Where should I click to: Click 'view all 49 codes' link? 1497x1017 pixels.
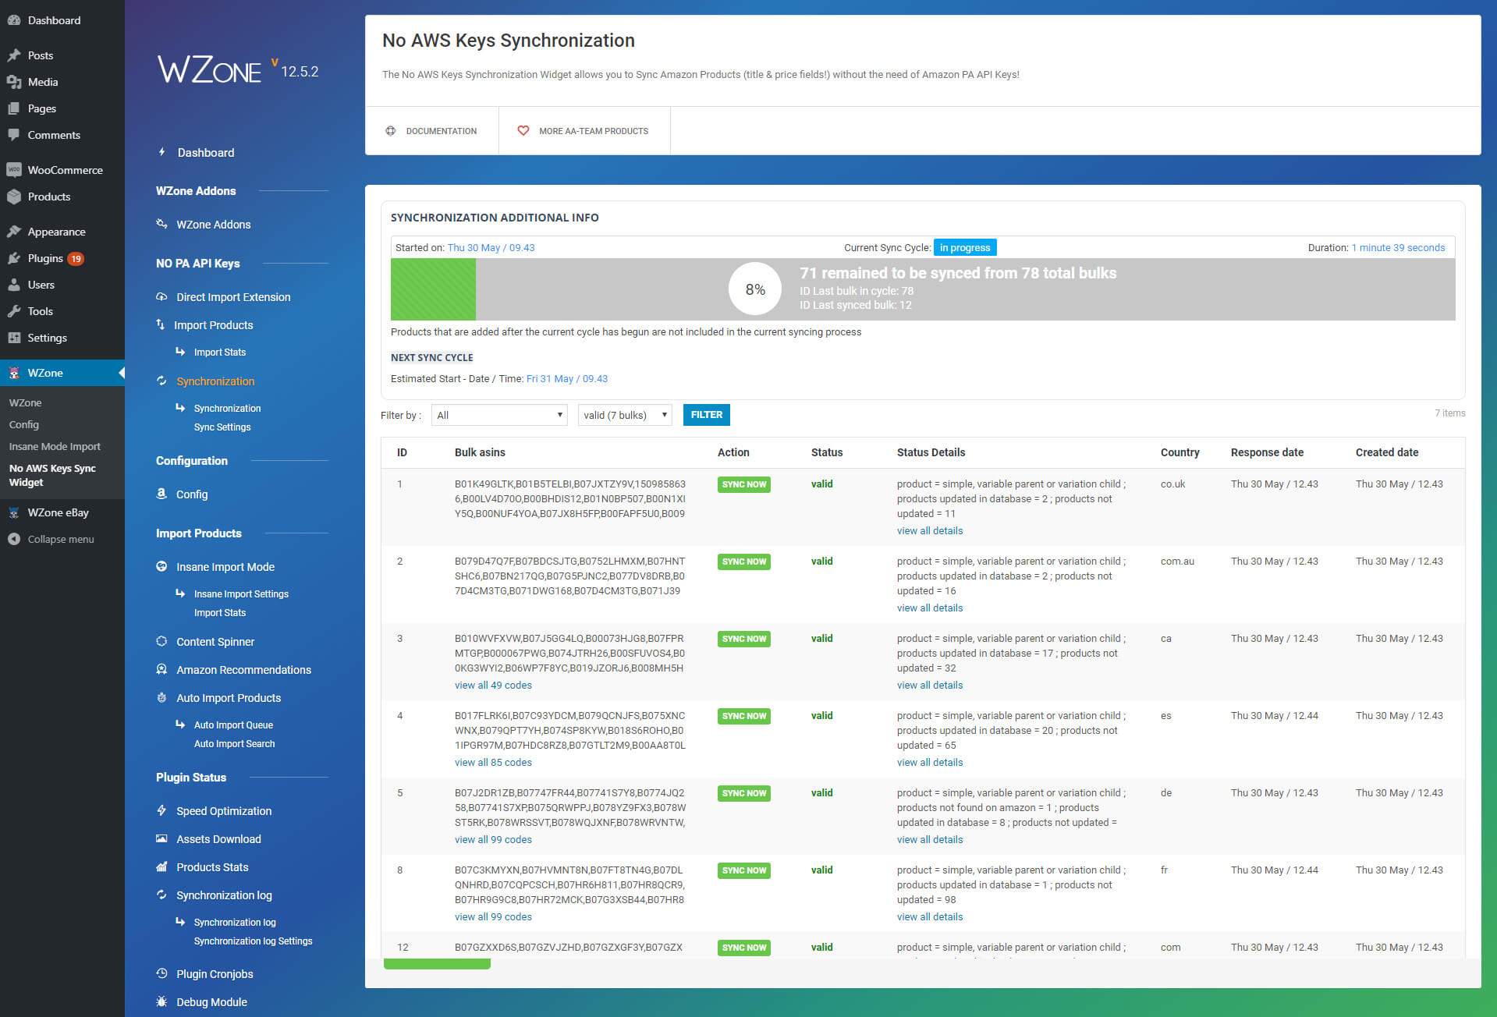pos(493,686)
